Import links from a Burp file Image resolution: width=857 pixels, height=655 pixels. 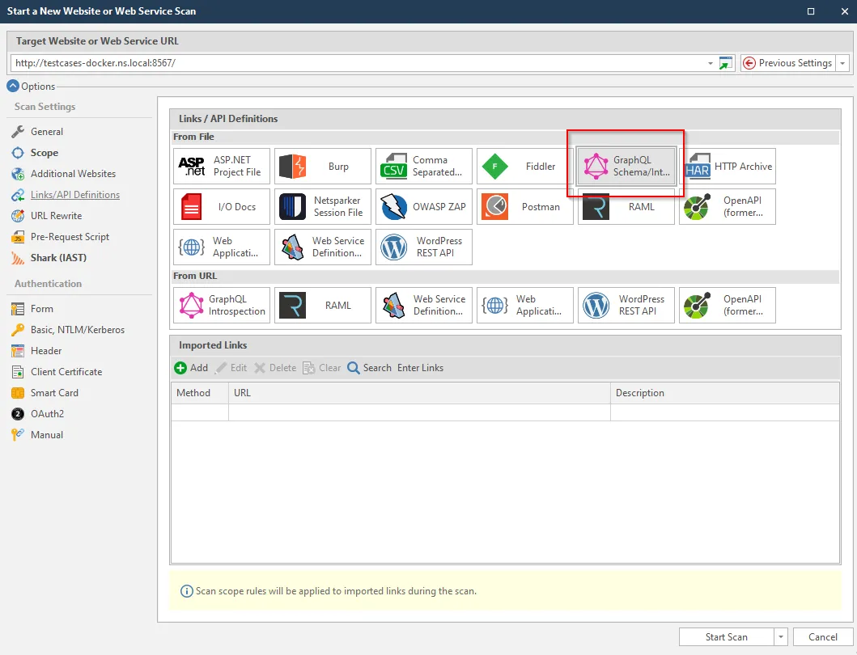(x=322, y=166)
